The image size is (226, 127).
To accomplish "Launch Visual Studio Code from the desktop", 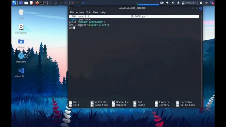I will pos(21,73).
